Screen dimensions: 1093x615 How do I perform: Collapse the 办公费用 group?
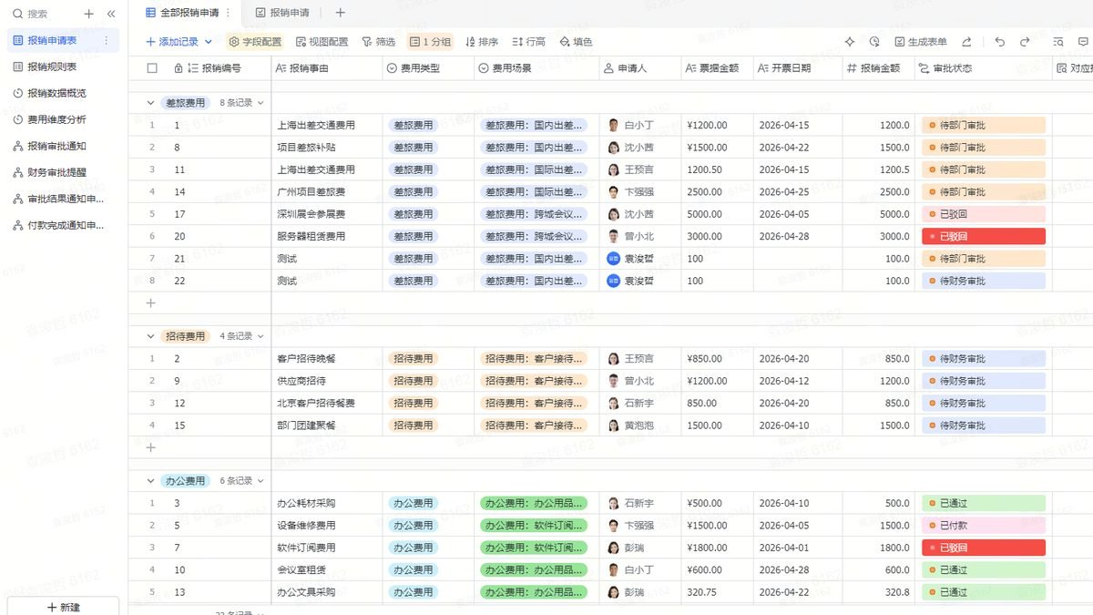point(151,481)
